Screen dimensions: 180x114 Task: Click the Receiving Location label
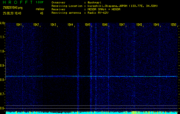tap(67, 6)
